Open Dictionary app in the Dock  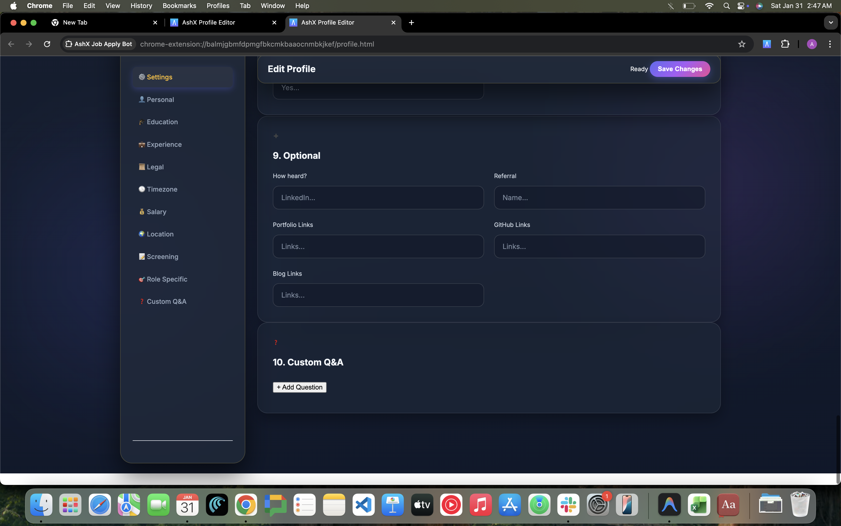click(728, 505)
